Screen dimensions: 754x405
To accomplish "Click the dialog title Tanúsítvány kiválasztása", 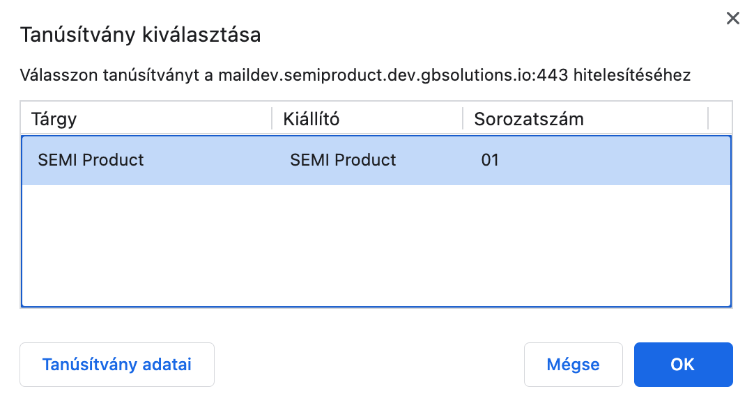I will pos(140,34).
